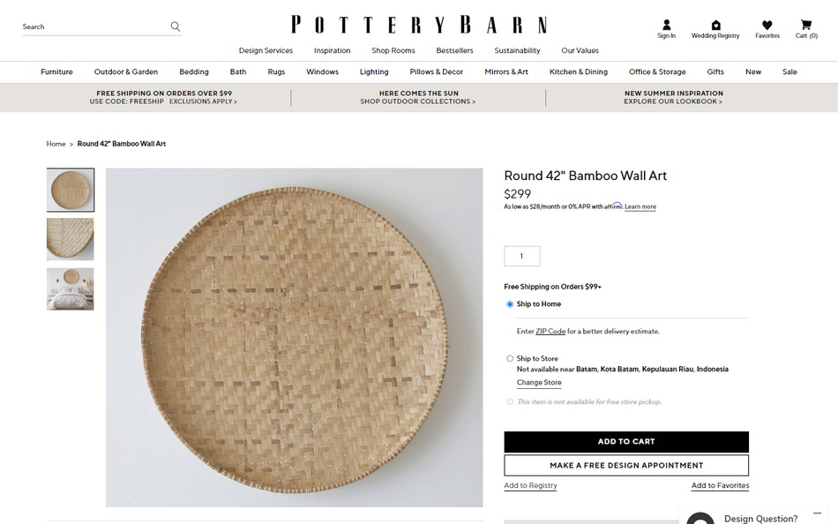Click the quantity input field
This screenshot has height=524, width=838.
click(x=521, y=257)
